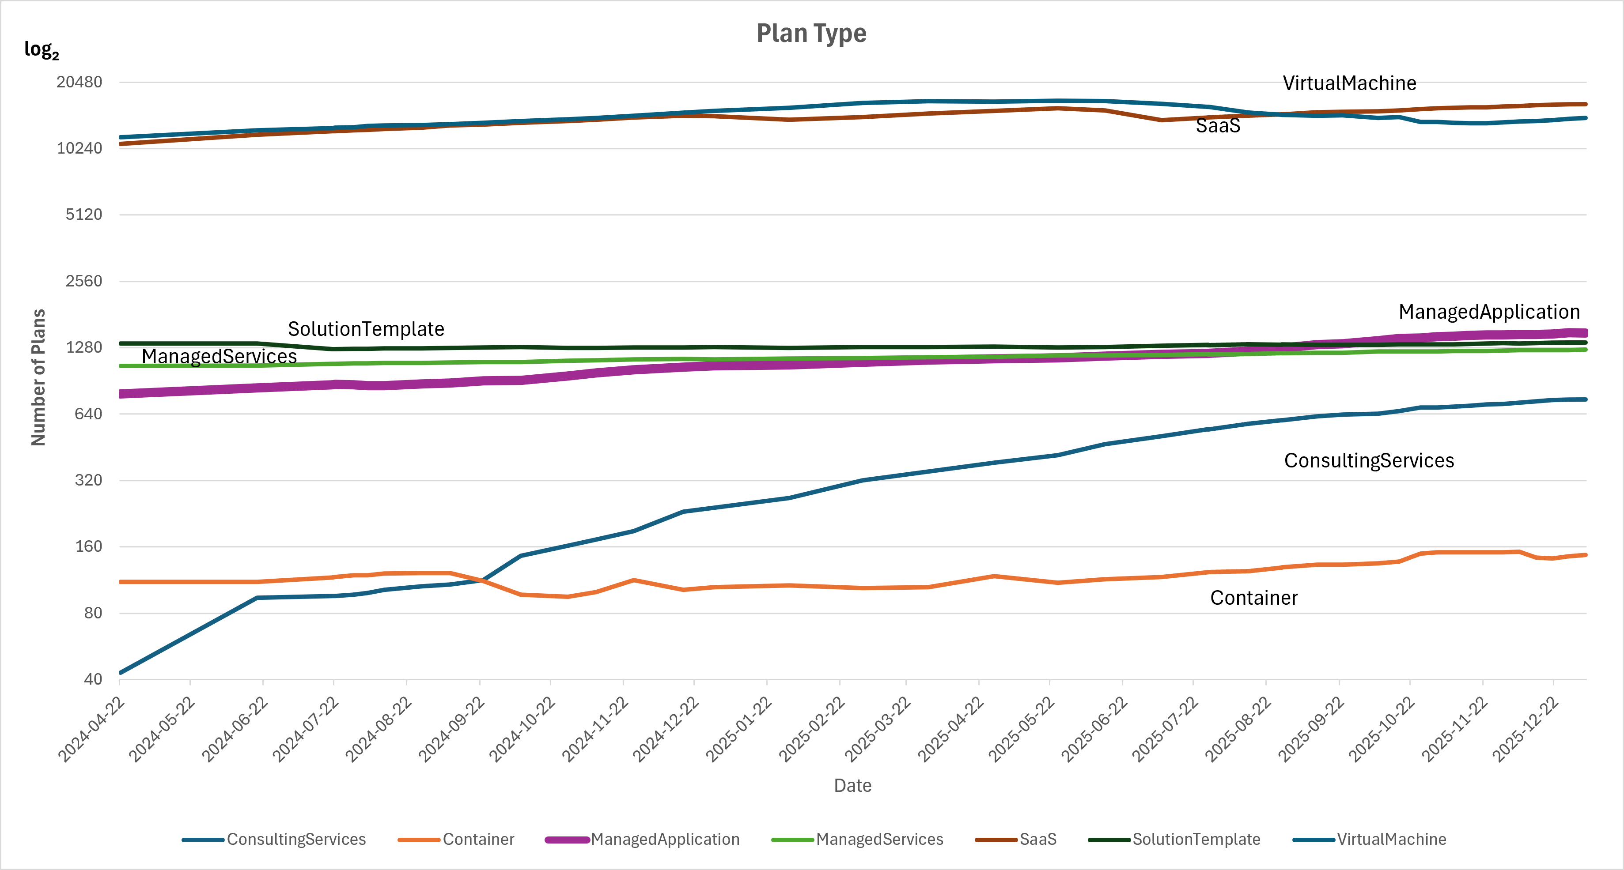Screen dimensions: 1624x870
Task: Click the orange Container legend line swatch
Action: click(x=419, y=840)
